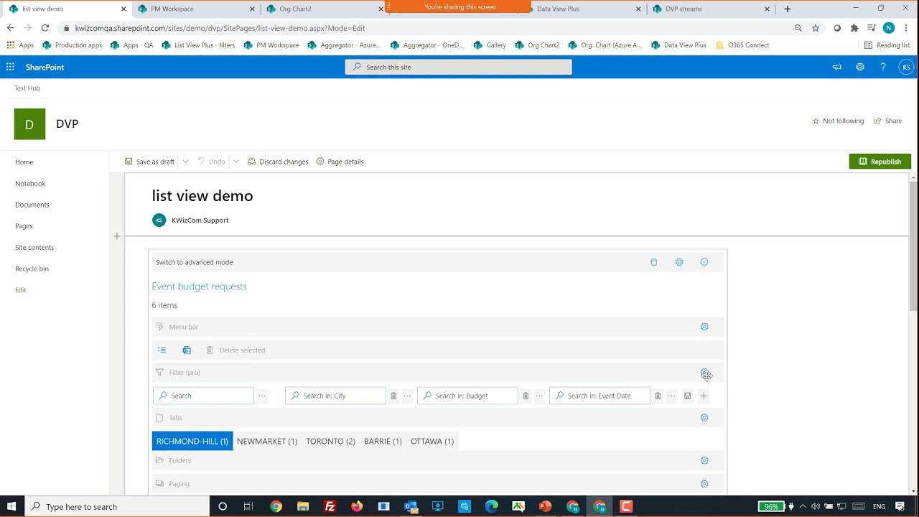The image size is (919, 517).
Task: Delete the Budget search filter
Action: [526, 396]
